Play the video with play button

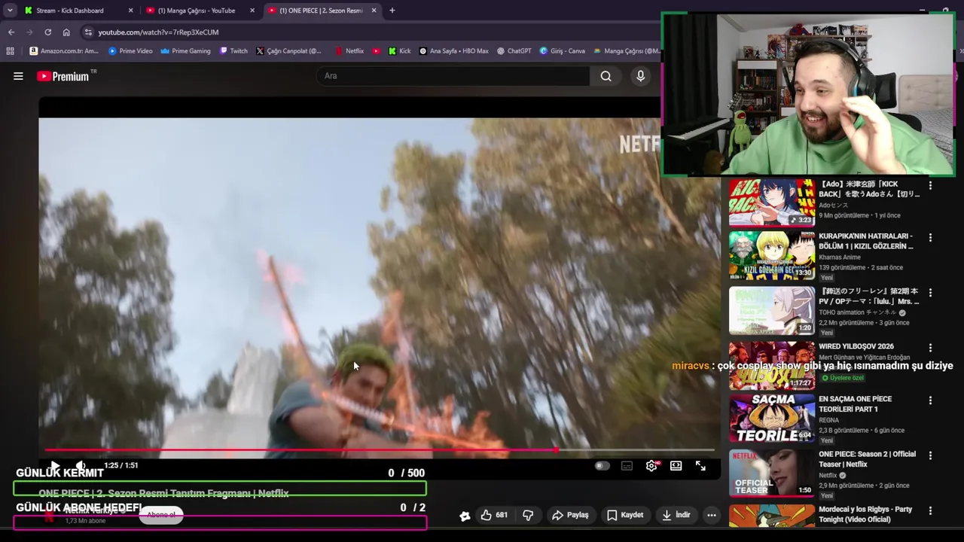(x=55, y=466)
